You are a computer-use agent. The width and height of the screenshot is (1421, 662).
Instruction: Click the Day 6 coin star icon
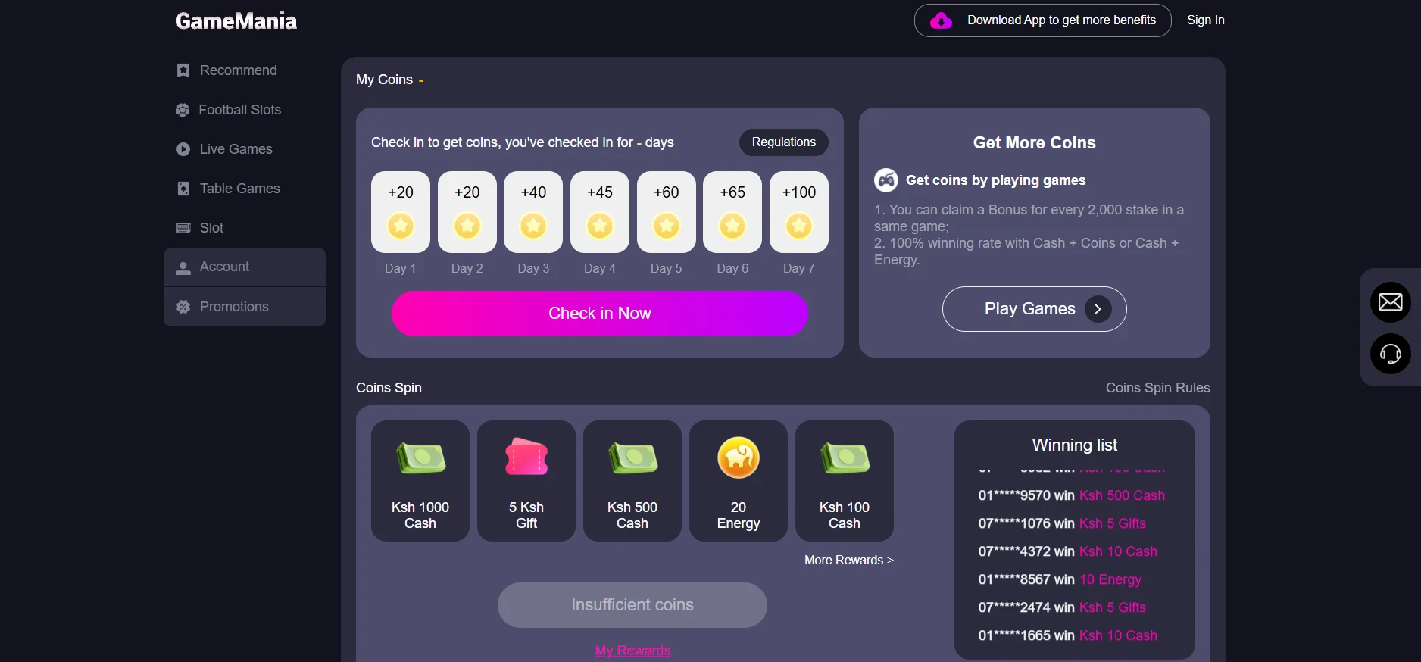[x=732, y=226]
